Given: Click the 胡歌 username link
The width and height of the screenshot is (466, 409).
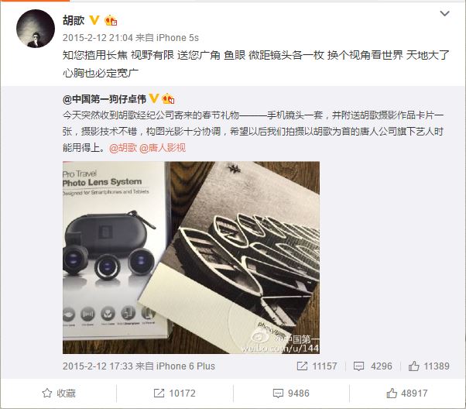Looking at the screenshot, I should pos(74,20).
